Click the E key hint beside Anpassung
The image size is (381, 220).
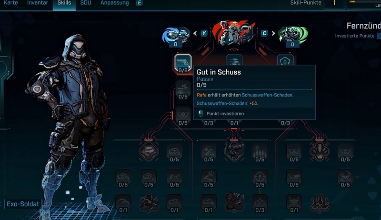tap(139, 3)
